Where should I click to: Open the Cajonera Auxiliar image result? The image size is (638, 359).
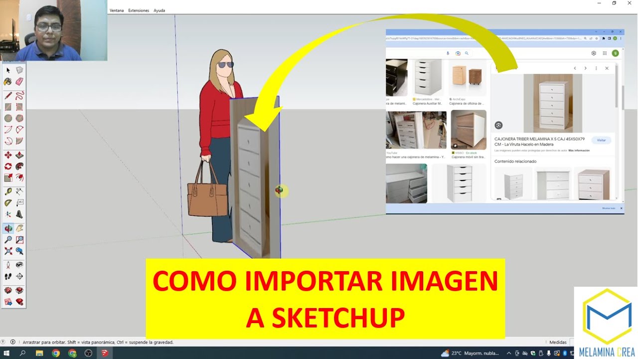coord(428,78)
